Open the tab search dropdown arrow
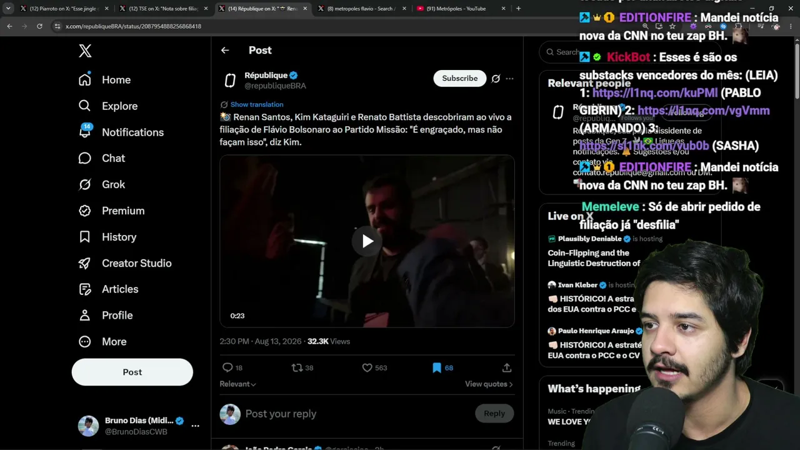 click(x=8, y=9)
